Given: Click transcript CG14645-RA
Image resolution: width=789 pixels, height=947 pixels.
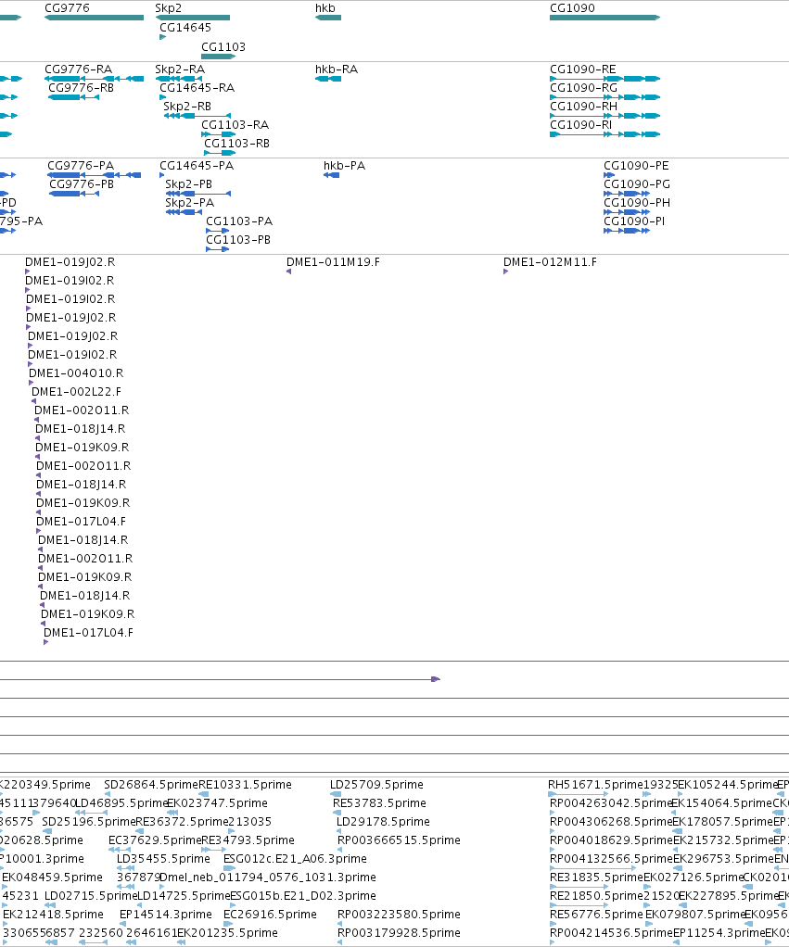Looking at the screenshot, I should click(197, 88).
